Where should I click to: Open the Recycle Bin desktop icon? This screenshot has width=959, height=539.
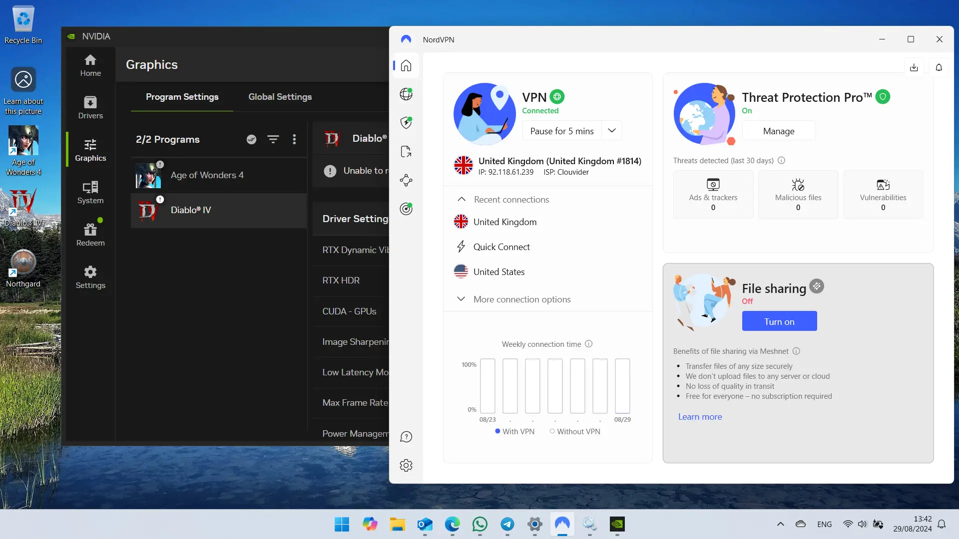tap(23, 25)
